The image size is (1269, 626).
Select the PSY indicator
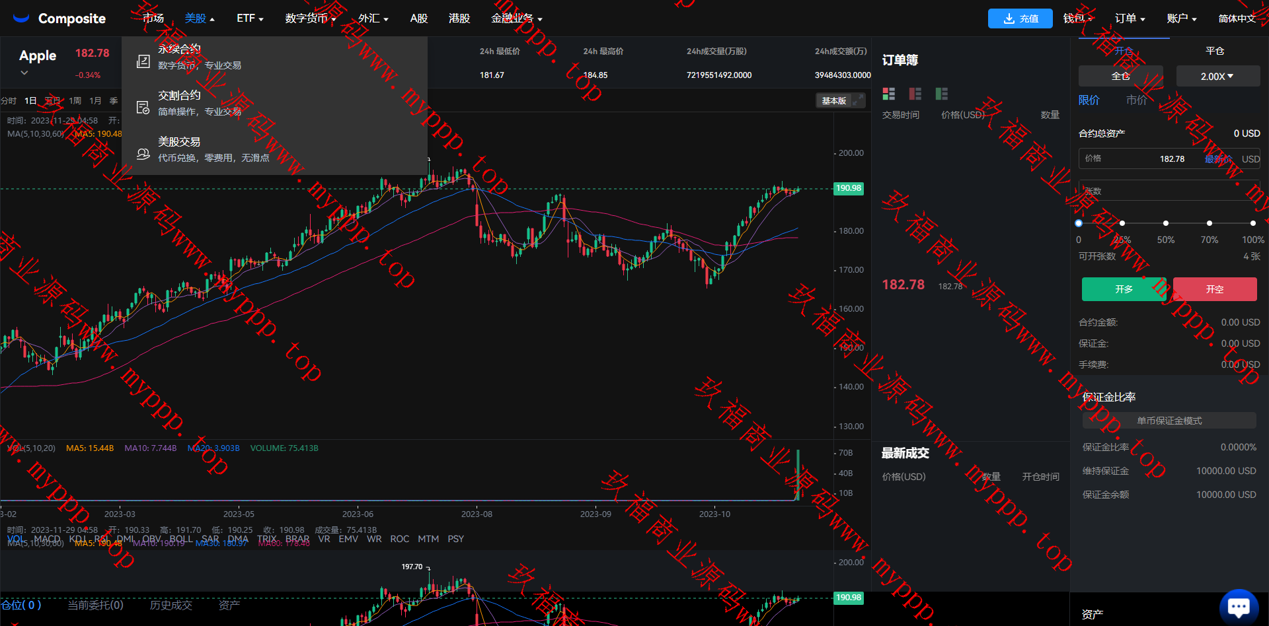(455, 539)
